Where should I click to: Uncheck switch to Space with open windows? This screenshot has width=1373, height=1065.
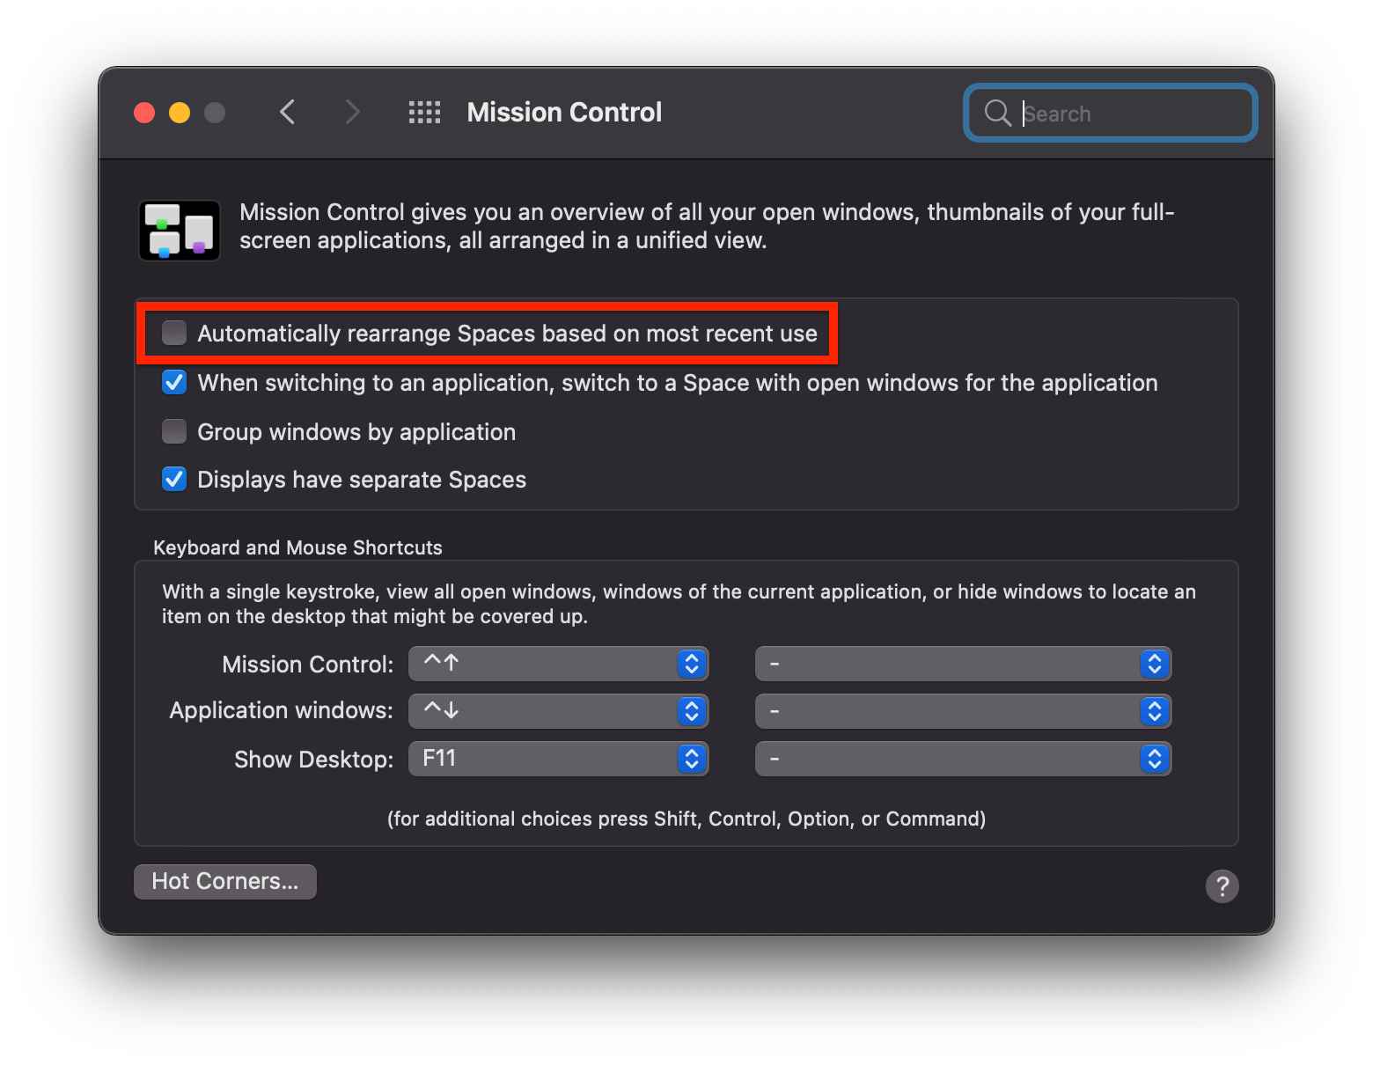174,382
